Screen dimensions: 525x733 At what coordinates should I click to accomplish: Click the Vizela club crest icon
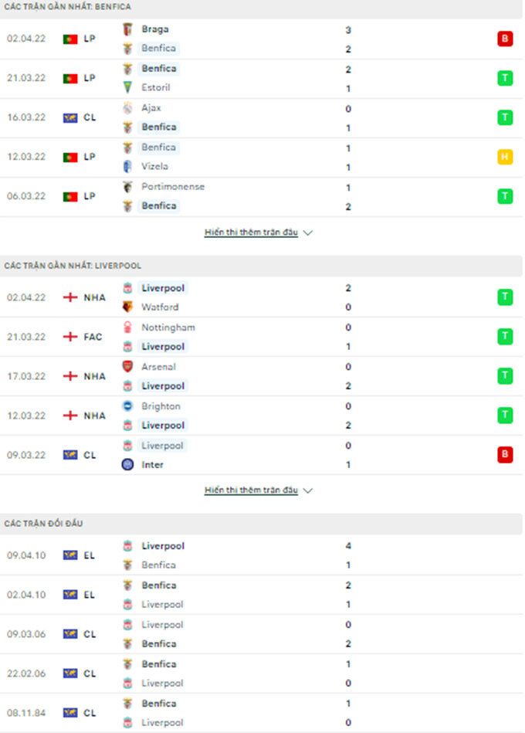(x=127, y=166)
